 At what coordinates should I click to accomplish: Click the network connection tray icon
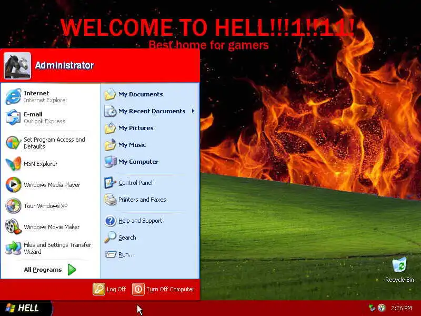[x=372, y=308]
